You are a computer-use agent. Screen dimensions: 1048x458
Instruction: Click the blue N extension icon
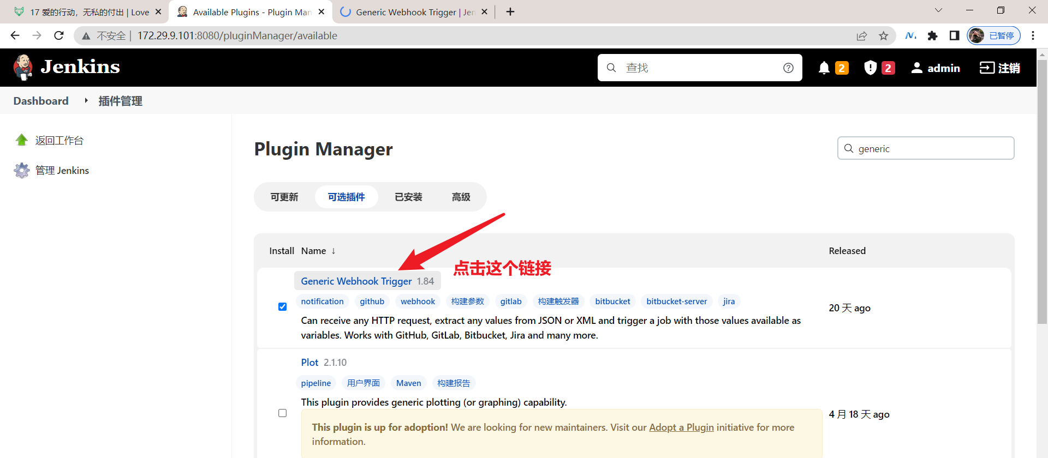pyautogui.click(x=910, y=35)
